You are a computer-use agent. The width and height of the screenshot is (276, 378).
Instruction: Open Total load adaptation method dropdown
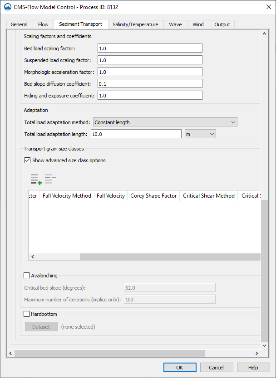point(165,122)
